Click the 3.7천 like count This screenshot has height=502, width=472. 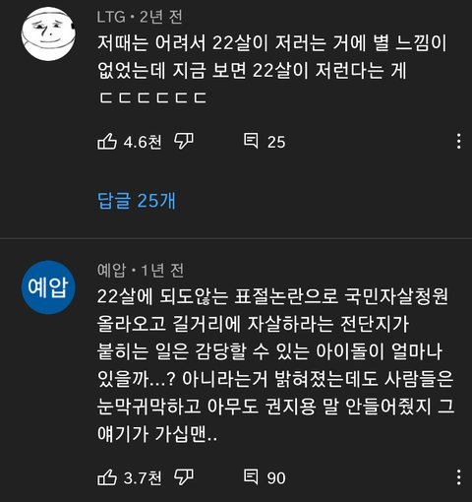(x=143, y=477)
